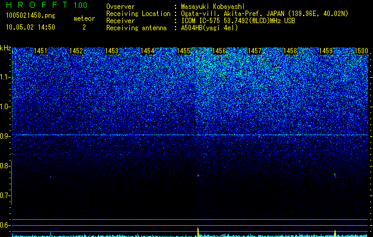Click the horizontal carrier line at 0.9 kHz
The height and width of the screenshot is (237, 373).
click(x=190, y=134)
